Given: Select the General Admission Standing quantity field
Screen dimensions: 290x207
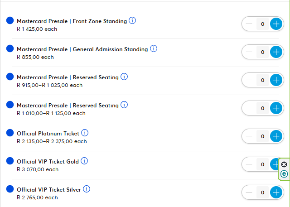Looking at the screenshot, I should 262,52.
